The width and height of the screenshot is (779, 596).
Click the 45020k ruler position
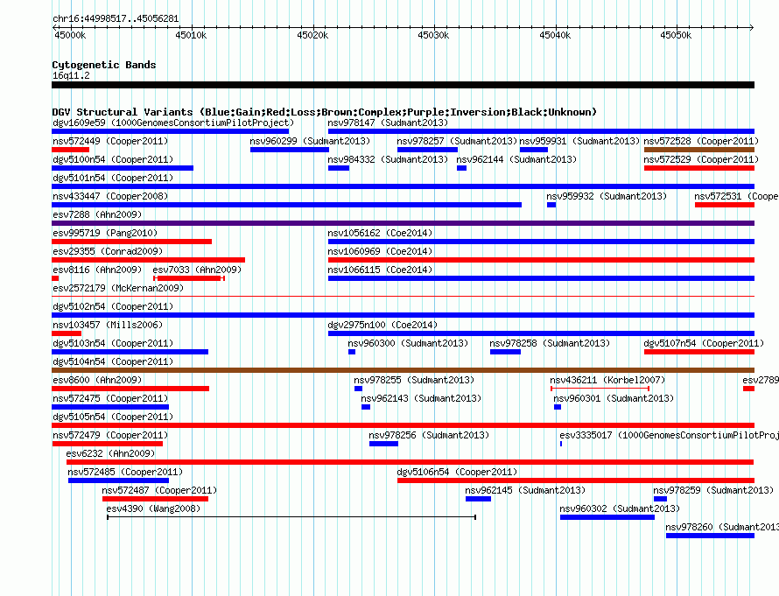312,35
